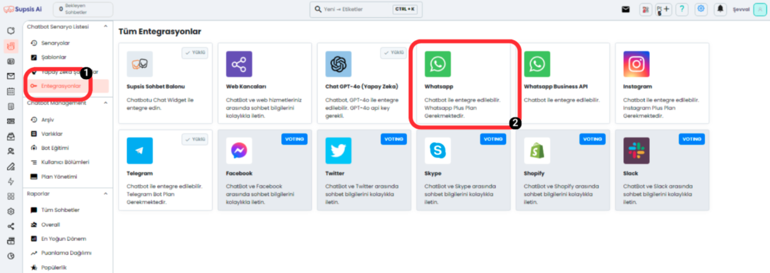The width and height of the screenshot is (770, 273).
Task: Open notifications bell icon
Action: click(720, 9)
